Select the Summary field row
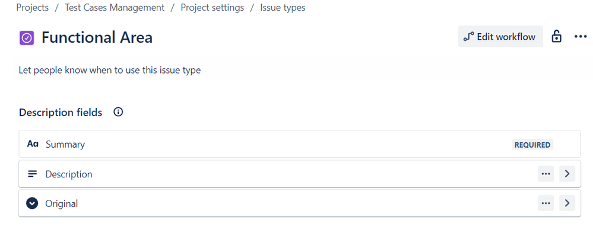This screenshot has height=239, width=593. (x=300, y=144)
